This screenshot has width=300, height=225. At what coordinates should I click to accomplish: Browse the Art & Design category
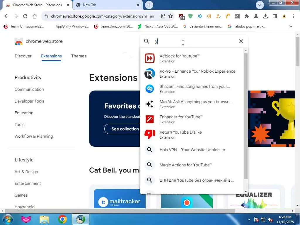tap(26, 172)
